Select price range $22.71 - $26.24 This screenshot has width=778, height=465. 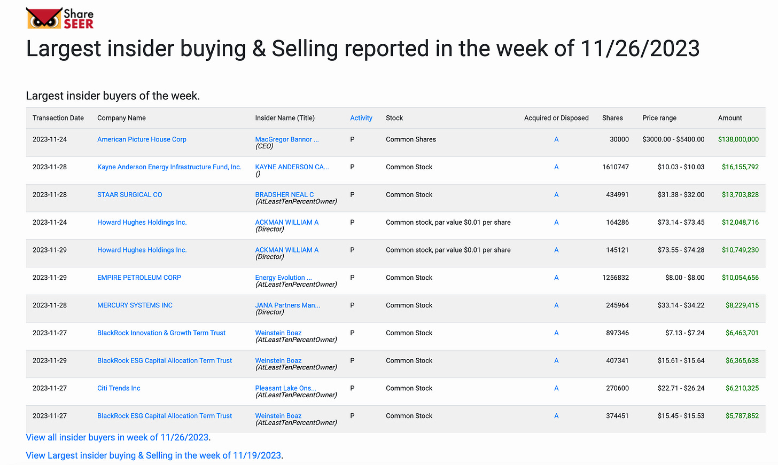(681, 388)
